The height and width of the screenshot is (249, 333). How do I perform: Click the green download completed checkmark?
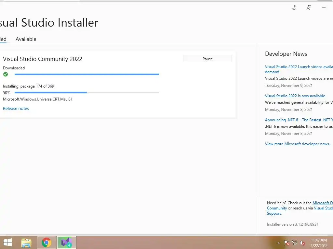coord(6,74)
